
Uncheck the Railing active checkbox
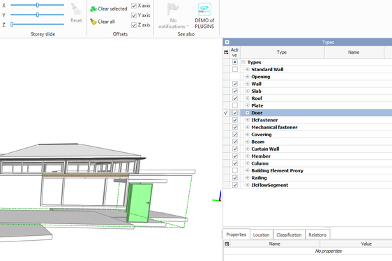(235, 178)
